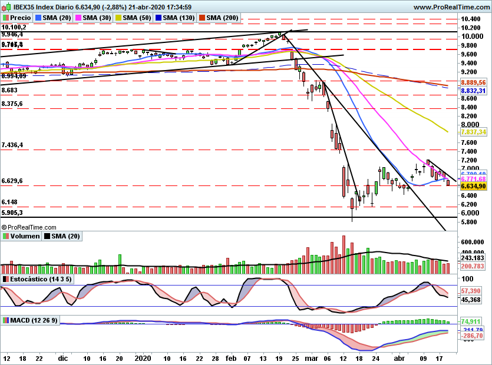Click the magenta SMA (30) color swatch

click(78, 18)
